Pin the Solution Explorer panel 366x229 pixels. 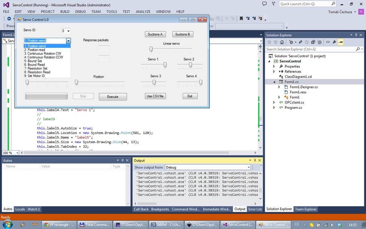pos(356,35)
